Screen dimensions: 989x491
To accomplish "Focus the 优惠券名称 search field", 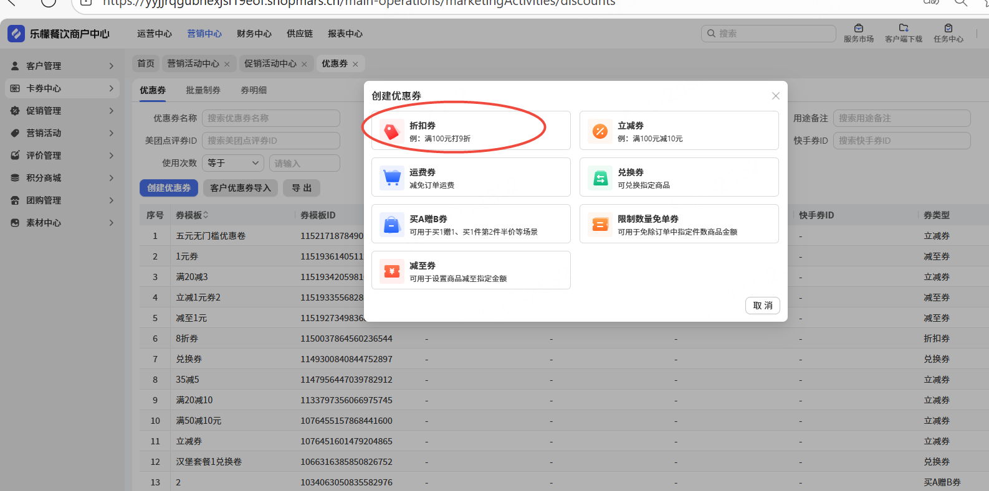I will pyautogui.click(x=271, y=118).
